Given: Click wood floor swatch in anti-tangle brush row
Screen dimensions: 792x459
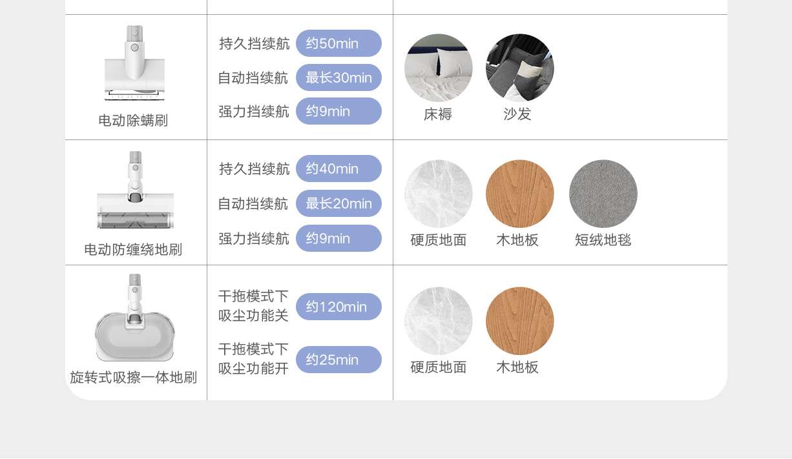Looking at the screenshot, I should (x=519, y=194).
